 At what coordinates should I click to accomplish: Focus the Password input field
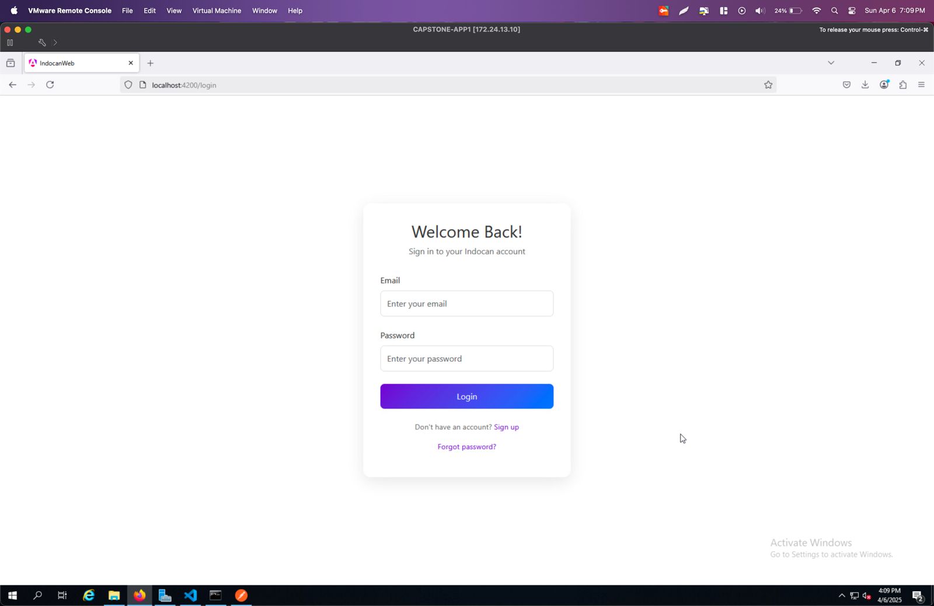(466, 359)
